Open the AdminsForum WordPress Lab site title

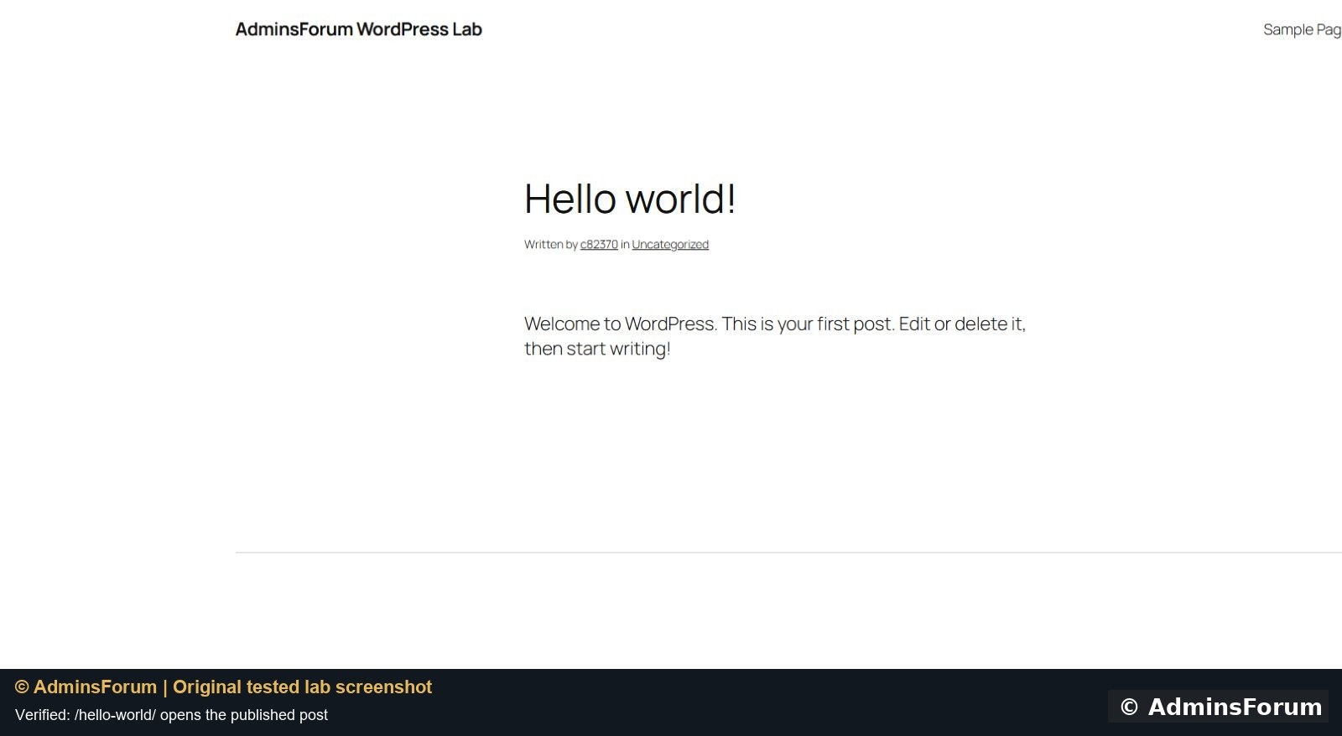358,29
